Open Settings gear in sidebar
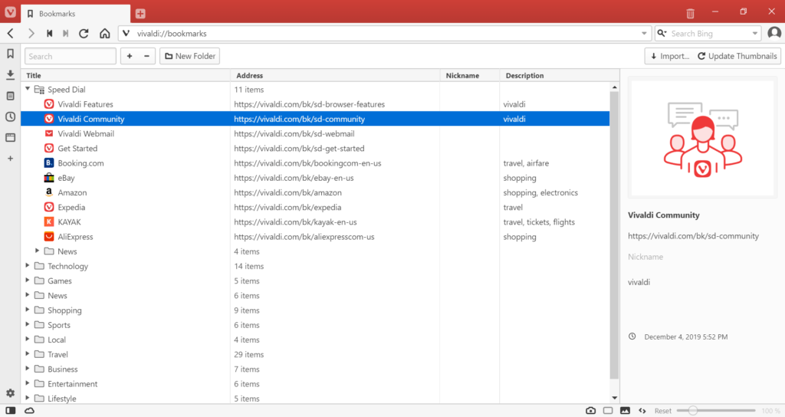The image size is (785, 417). click(x=10, y=393)
